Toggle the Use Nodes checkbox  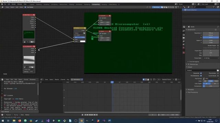click(x=25, y=7)
